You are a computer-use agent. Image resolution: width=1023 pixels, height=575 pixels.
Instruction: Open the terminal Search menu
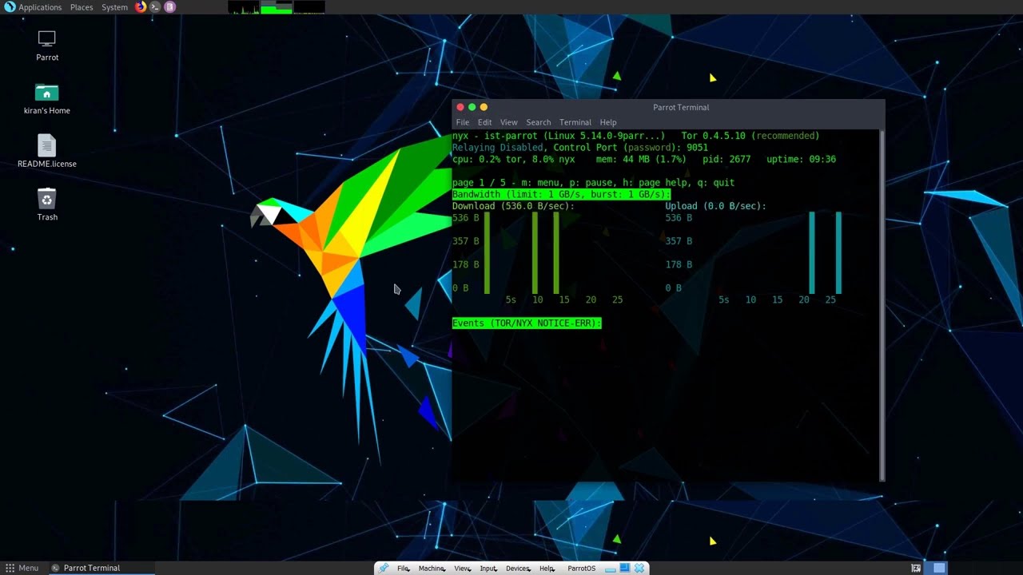(539, 122)
